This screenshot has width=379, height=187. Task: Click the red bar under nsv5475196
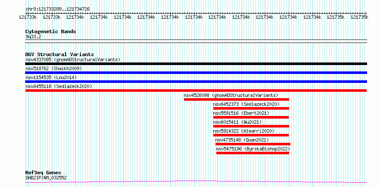pyautogui.click(x=253, y=153)
